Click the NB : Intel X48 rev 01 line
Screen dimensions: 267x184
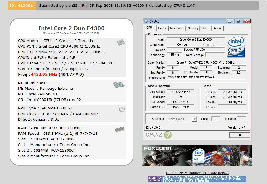[38, 94]
